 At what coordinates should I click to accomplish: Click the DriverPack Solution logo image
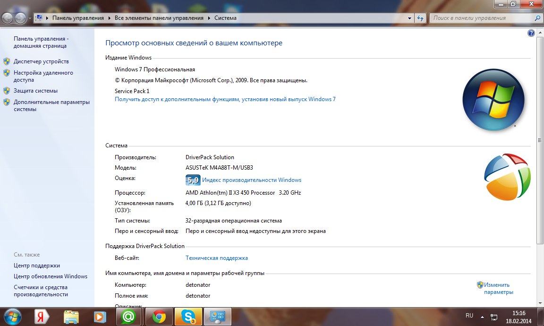coord(507,177)
